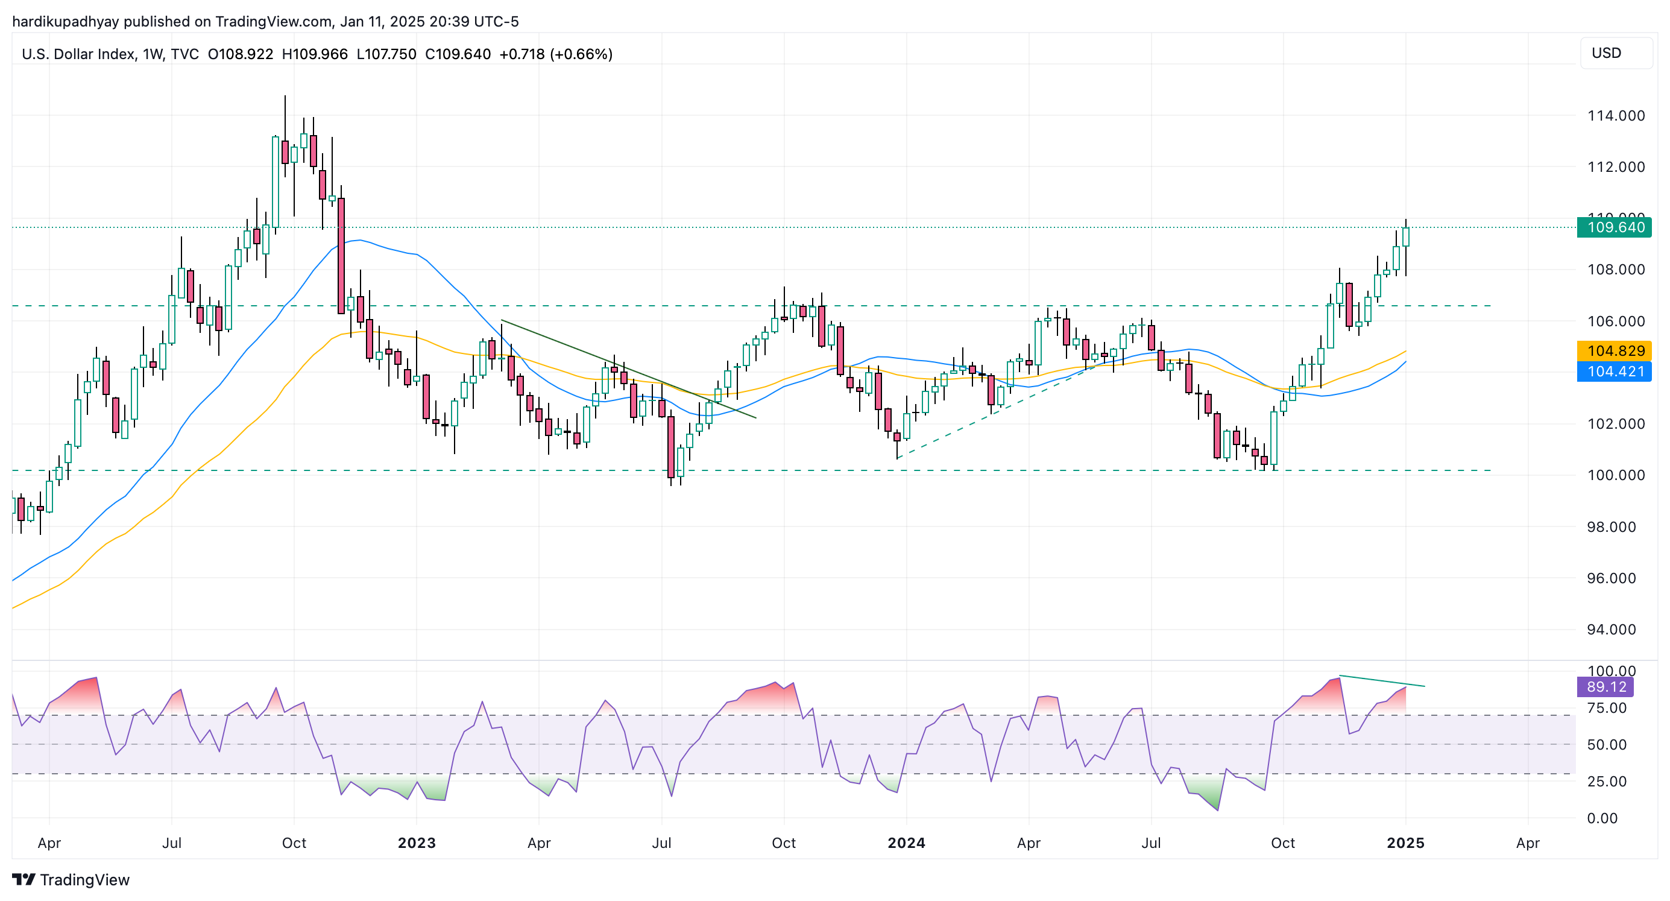
Task: Click the 2025 year label on the time axis
Action: [x=1405, y=843]
